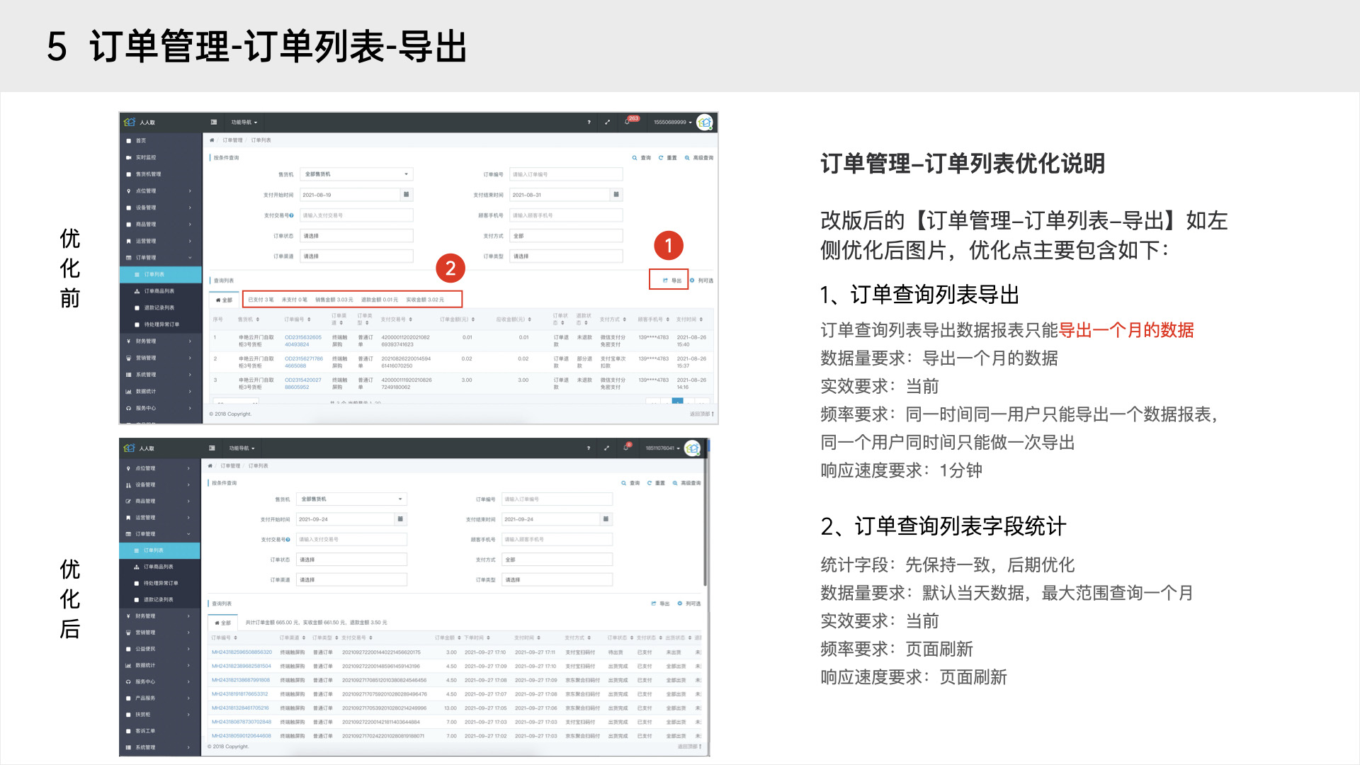Click the 支付交易号 input field in the 优化前 screenshot
The width and height of the screenshot is (1360, 765).
pyautogui.click(x=356, y=215)
